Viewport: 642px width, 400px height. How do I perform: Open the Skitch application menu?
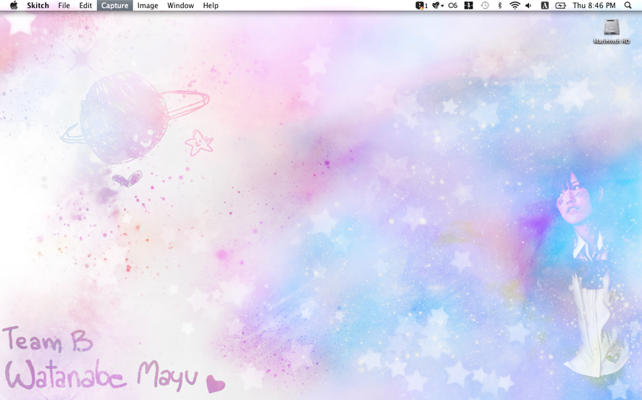click(x=38, y=5)
